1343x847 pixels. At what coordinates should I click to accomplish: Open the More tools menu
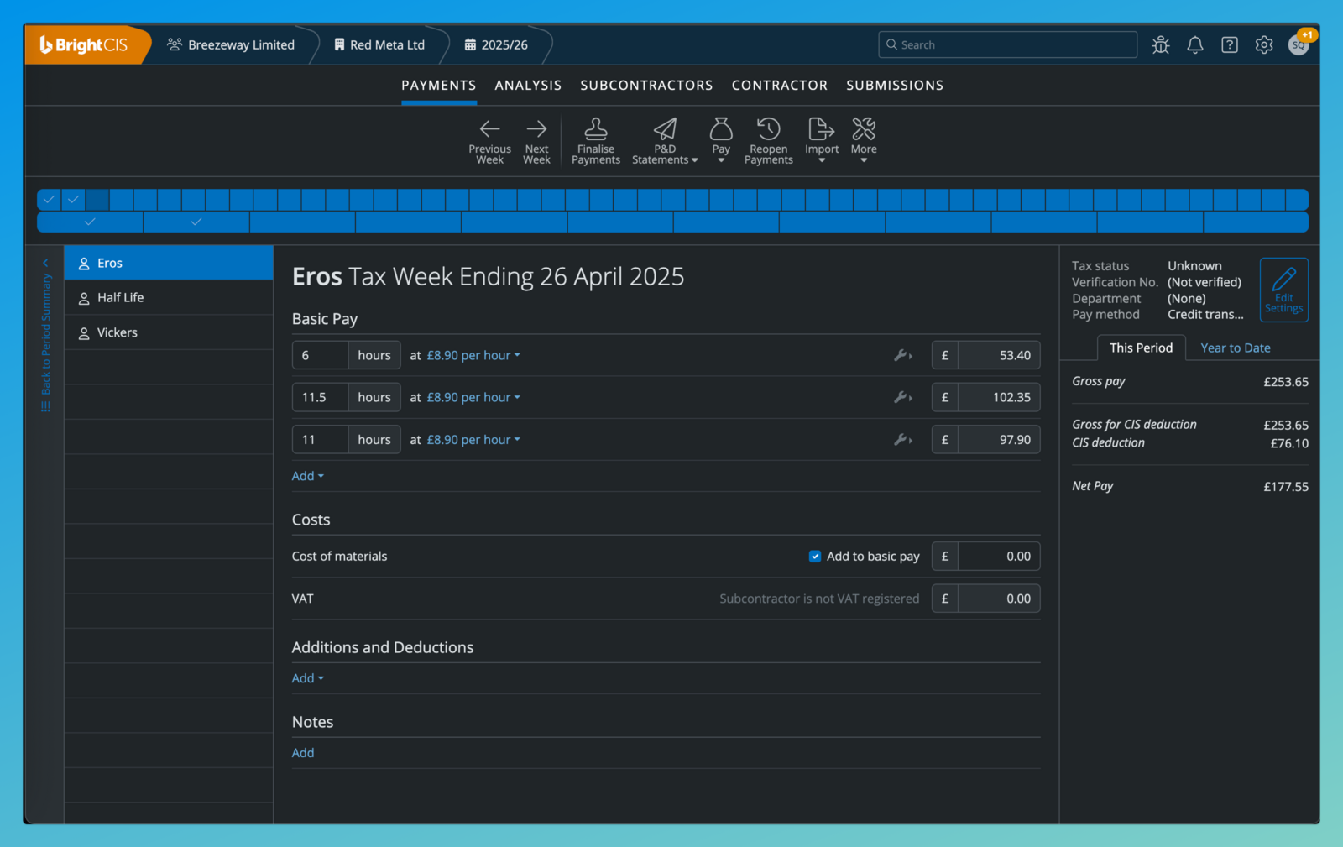tap(864, 140)
